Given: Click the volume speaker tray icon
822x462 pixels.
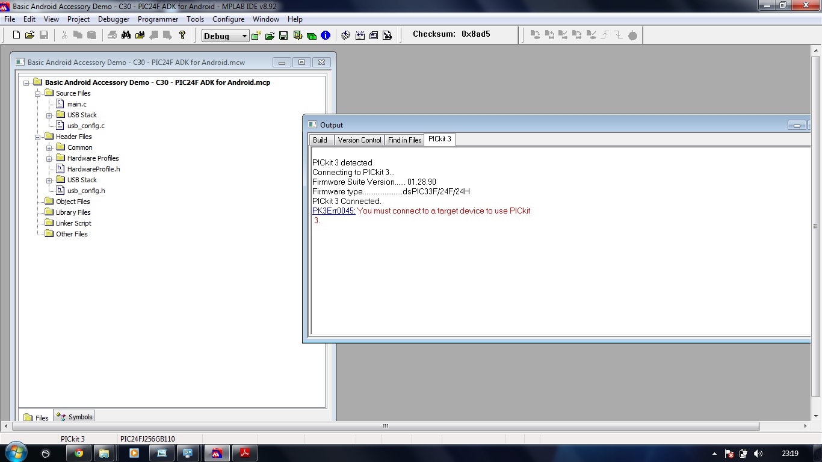Looking at the screenshot, I should coord(758,454).
